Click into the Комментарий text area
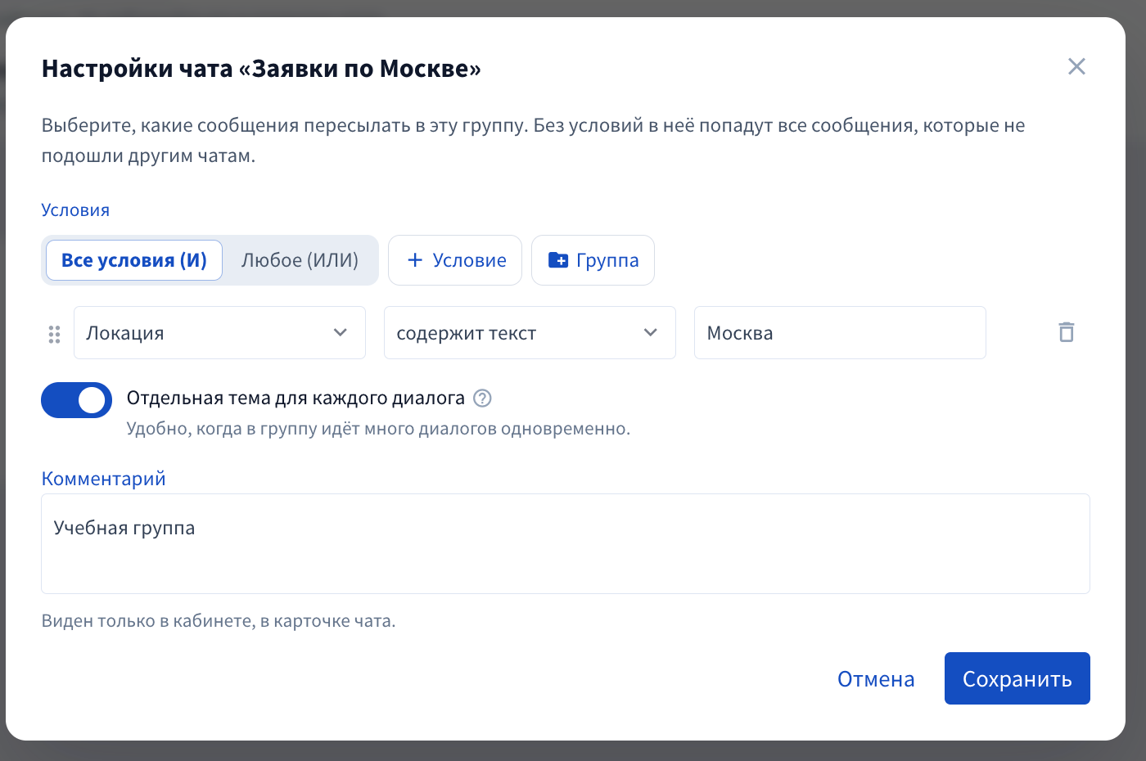Image resolution: width=1146 pixels, height=761 pixels. (x=566, y=543)
